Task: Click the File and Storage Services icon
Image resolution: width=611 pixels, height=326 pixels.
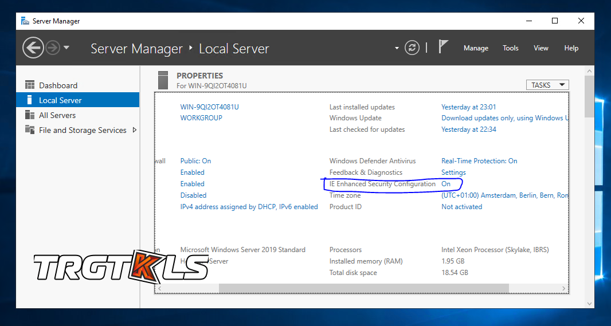Action: (30, 130)
